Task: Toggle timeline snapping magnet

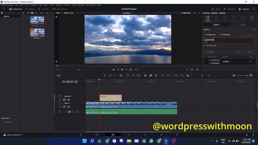Action: pyautogui.click(x=145, y=75)
